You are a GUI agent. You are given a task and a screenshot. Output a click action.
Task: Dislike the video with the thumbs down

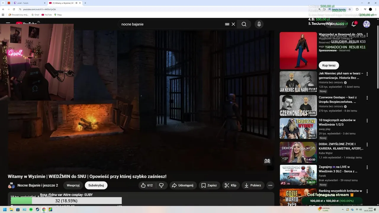[x=161, y=185]
